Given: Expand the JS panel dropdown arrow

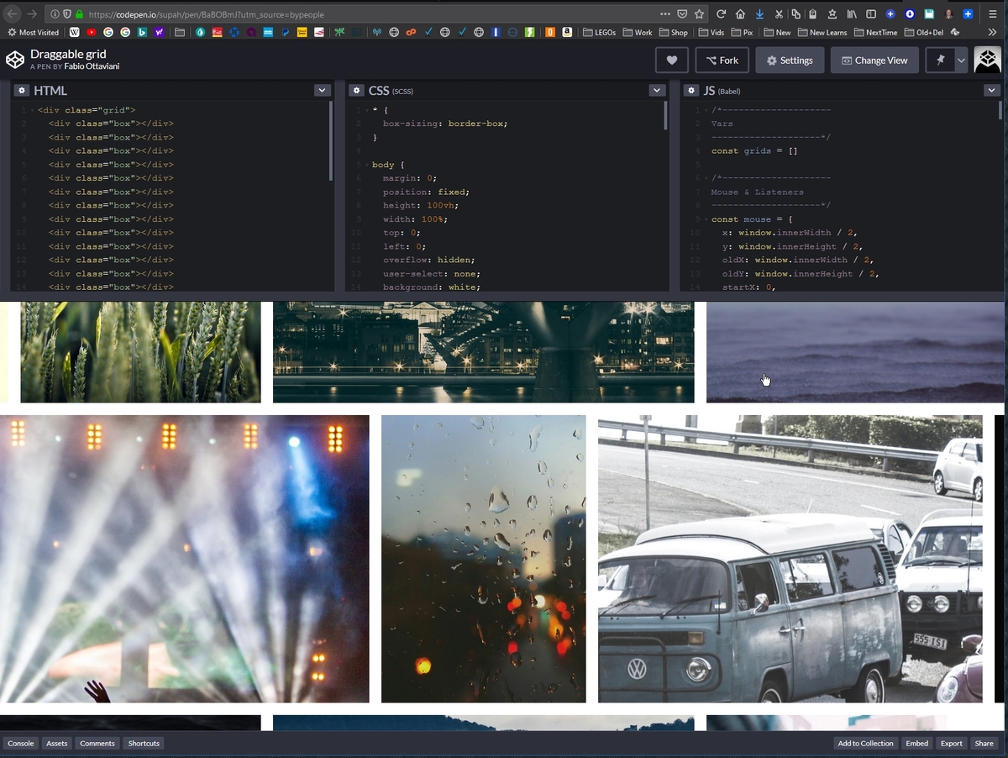Looking at the screenshot, I should tap(992, 91).
